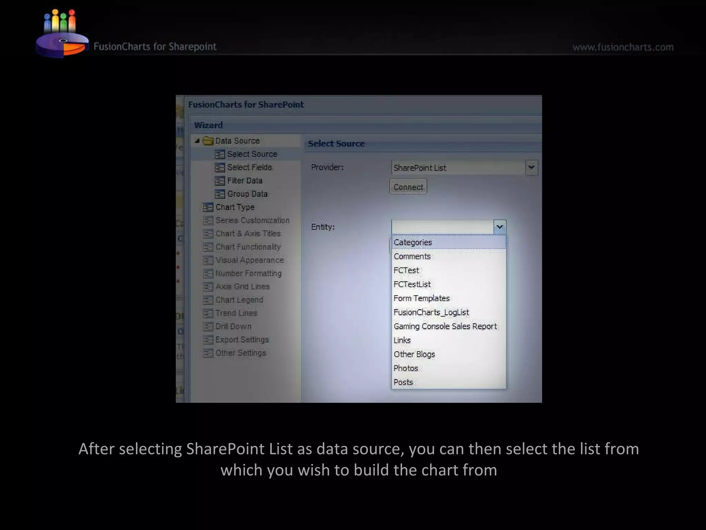The image size is (706, 530).
Task: Open Visual Appearance section
Action: (250, 260)
